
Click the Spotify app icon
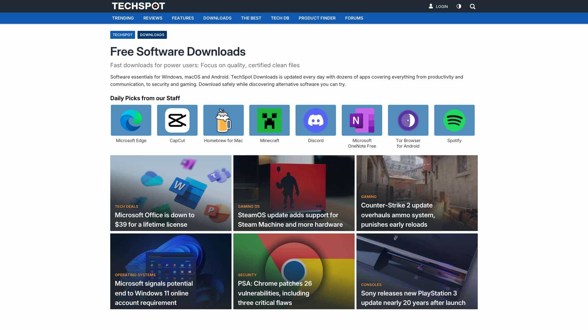(454, 120)
